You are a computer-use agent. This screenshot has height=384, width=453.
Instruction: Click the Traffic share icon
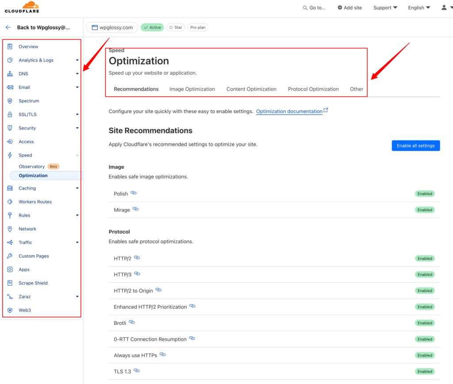10,242
